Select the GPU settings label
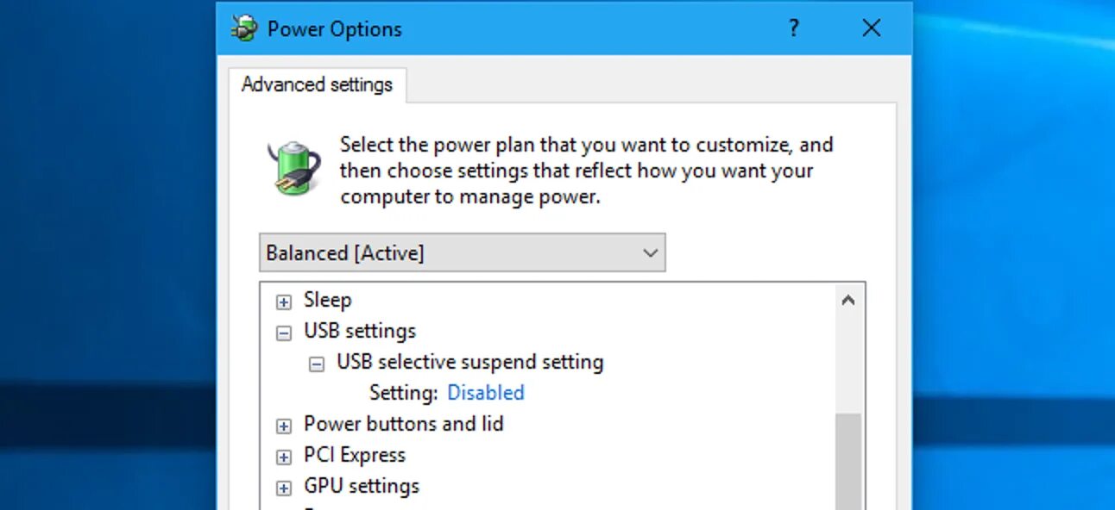Screen dimensions: 1115x510 [362, 486]
